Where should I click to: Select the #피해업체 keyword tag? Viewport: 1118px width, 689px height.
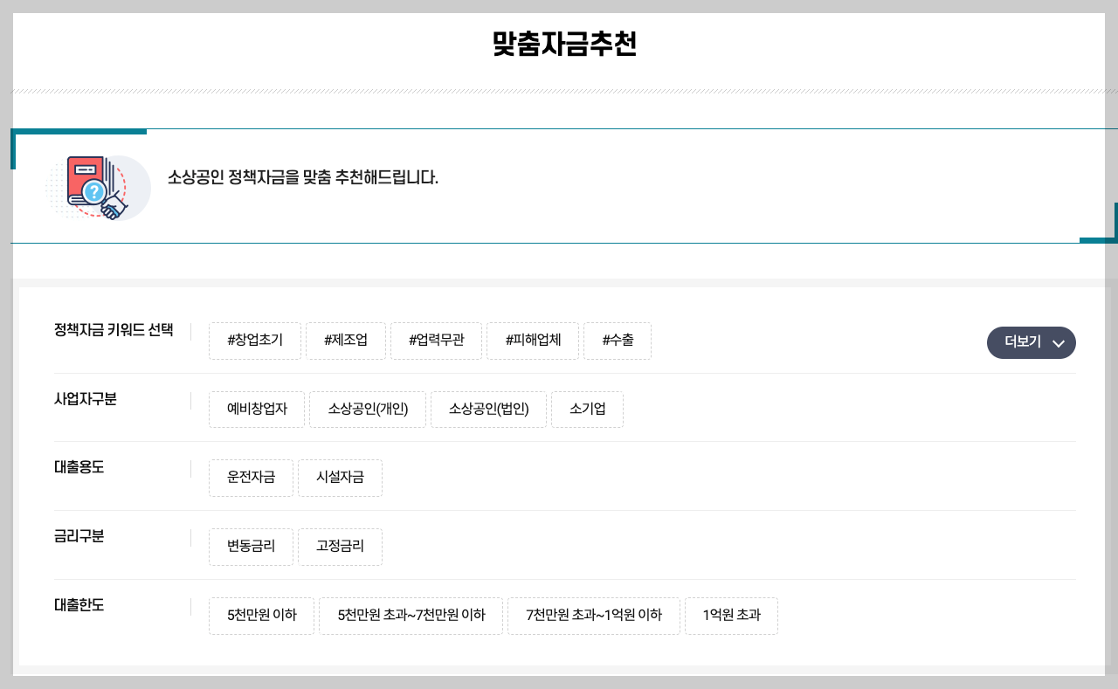pos(533,341)
